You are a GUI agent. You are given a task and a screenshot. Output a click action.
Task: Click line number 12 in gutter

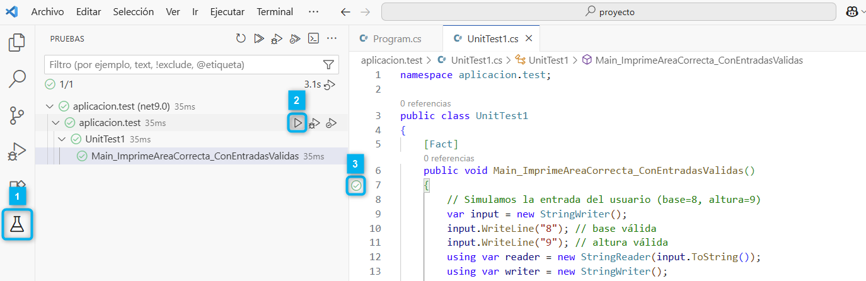(x=375, y=256)
